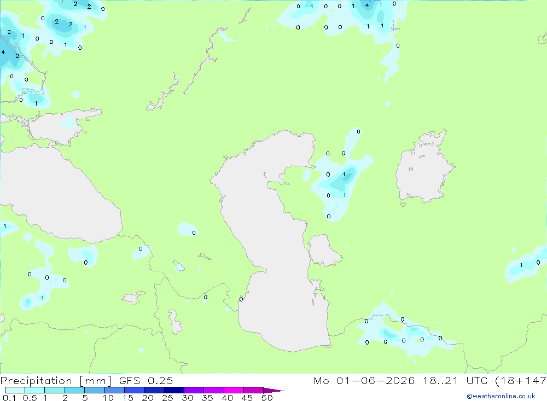
Task: Click the "Mo 01-06-2026" date text
Action: [364, 381]
